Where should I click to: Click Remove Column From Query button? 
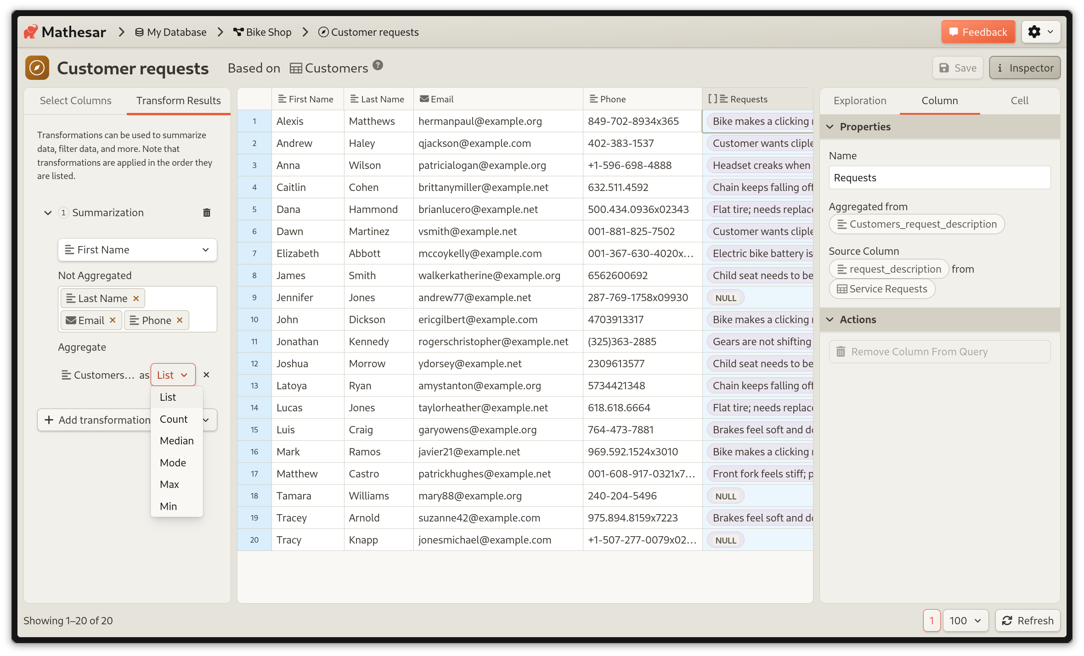pos(940,352)
